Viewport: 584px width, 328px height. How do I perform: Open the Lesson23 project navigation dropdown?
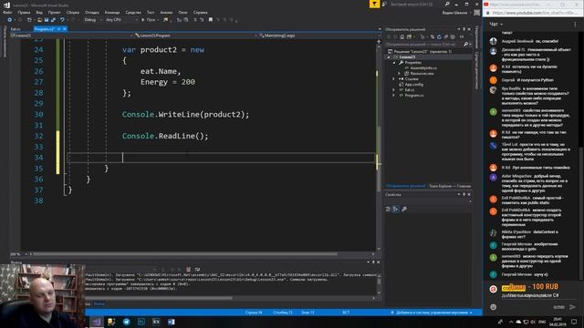[x=71, y=36]
